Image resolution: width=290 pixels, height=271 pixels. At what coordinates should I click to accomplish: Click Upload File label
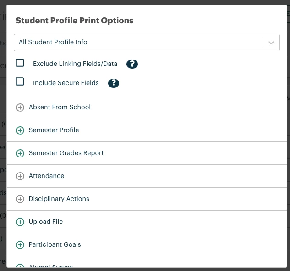click(x=46, y=222)
